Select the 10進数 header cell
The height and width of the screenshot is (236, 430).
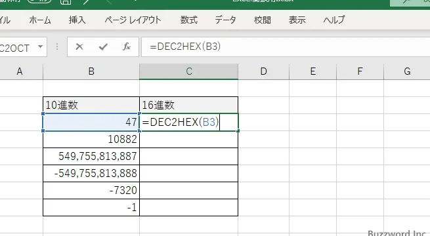coord(91,105)
